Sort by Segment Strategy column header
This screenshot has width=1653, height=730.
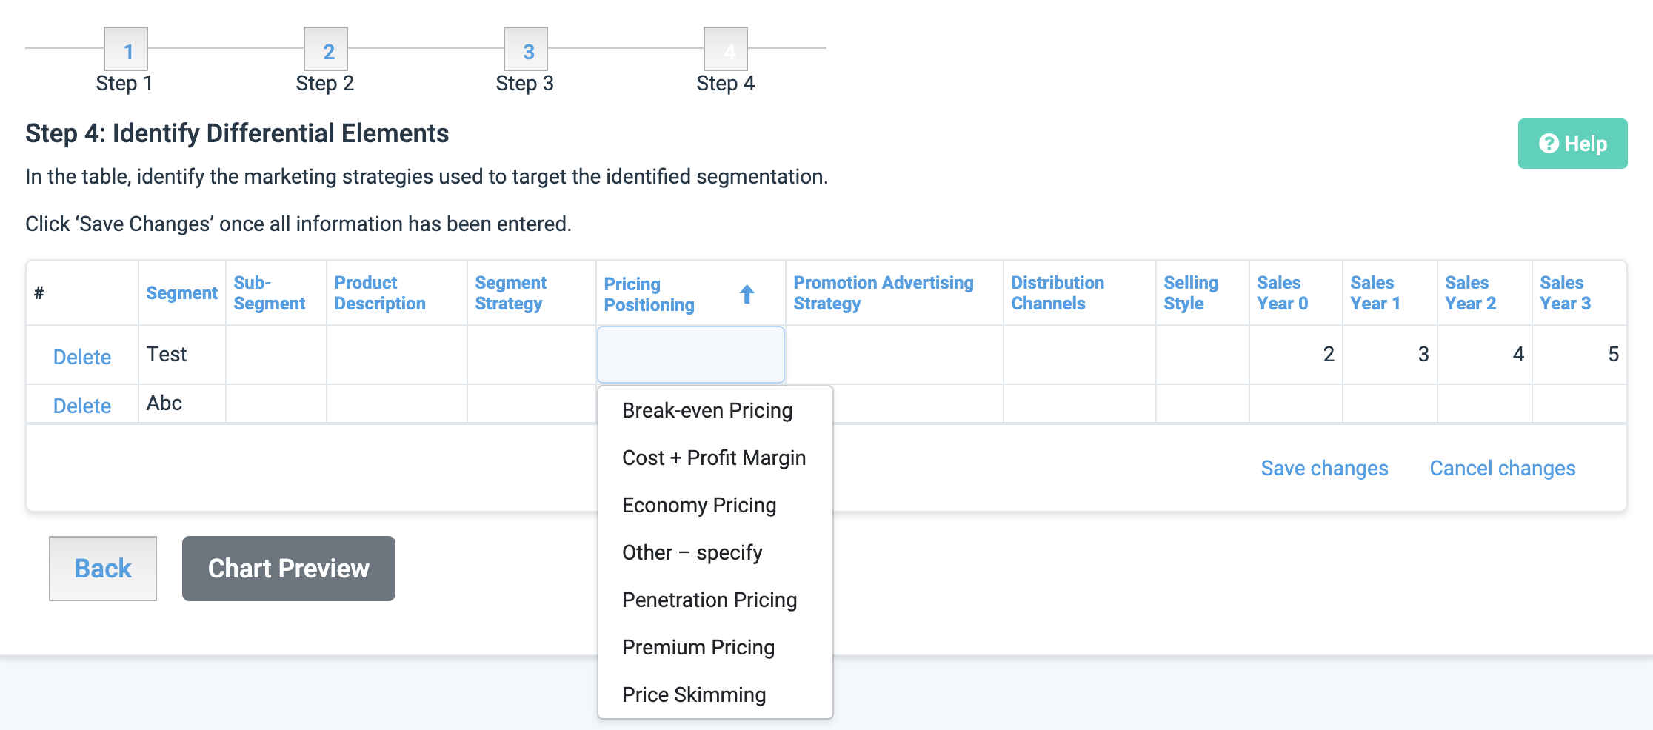pos(511,293)
